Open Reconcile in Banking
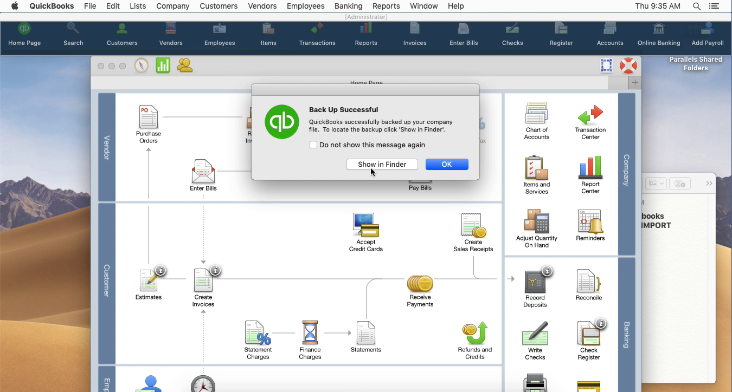Image resolution: width=732 pixels, height=392 pixels. (589, 285)
